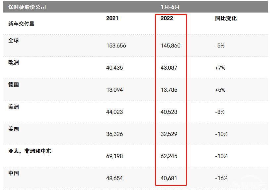Select the 美国 row label
272x191 pixels.
click(14, 129)
